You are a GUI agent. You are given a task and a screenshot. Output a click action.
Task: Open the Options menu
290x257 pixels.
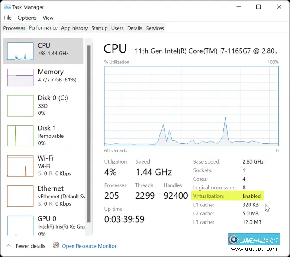click(27, 18)
